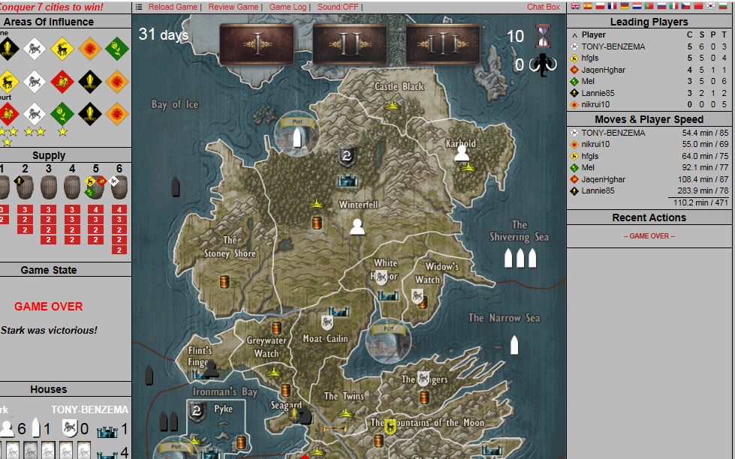Select the three ships in Shivering Sea
This screenshot has width=735, height=459.
tap(520, 257)
